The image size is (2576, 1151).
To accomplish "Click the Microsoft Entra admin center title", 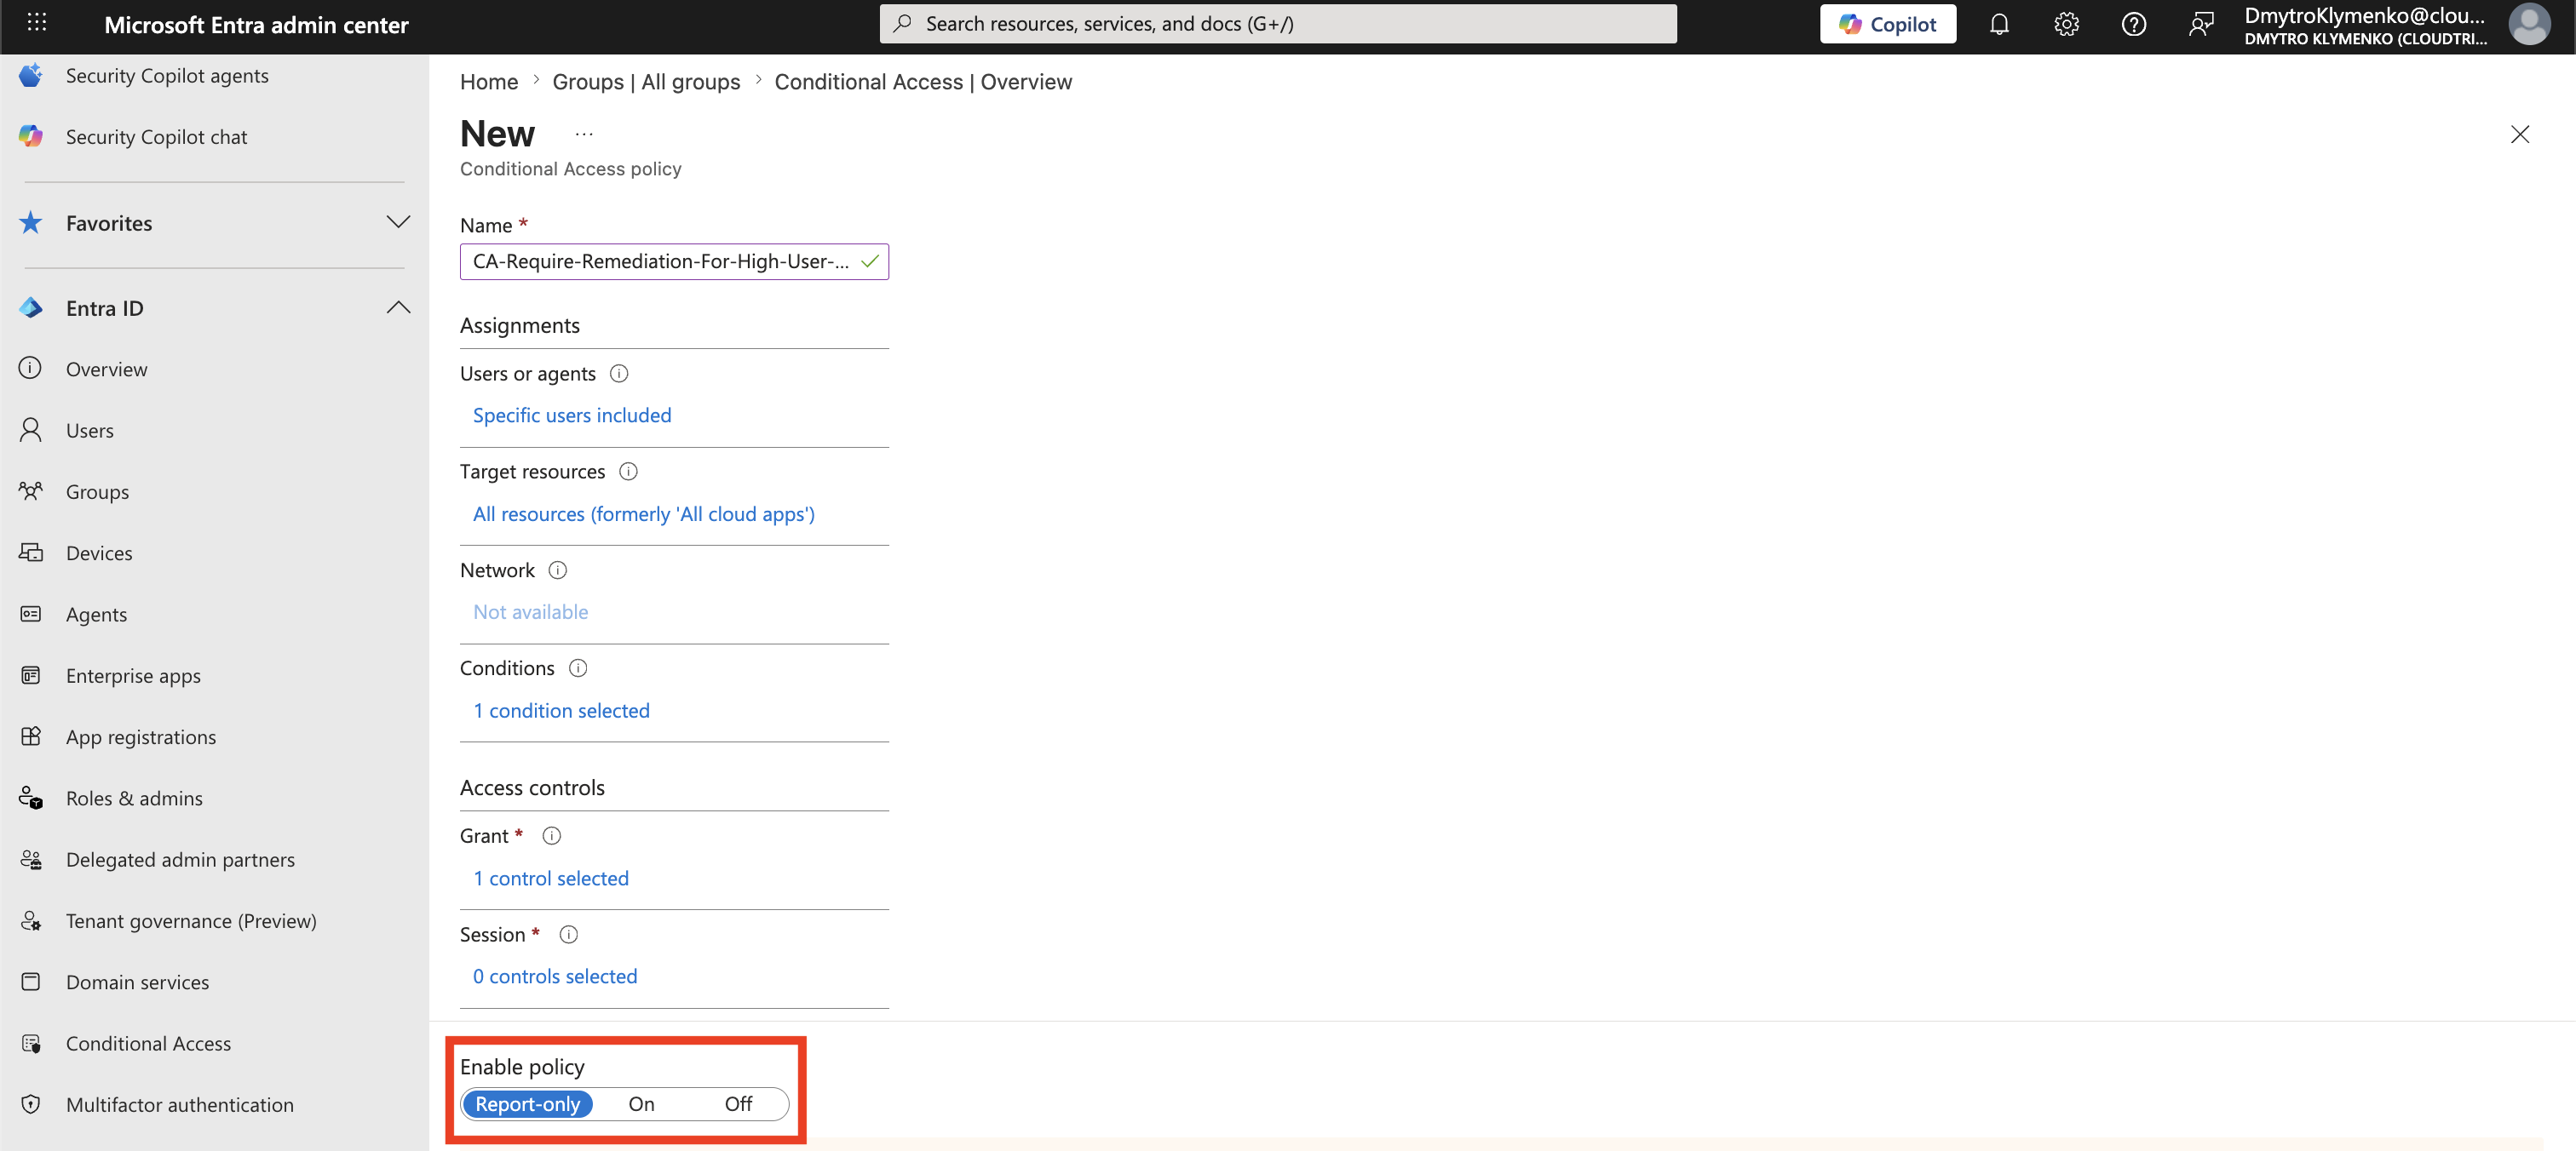I will tap(256, 24).
